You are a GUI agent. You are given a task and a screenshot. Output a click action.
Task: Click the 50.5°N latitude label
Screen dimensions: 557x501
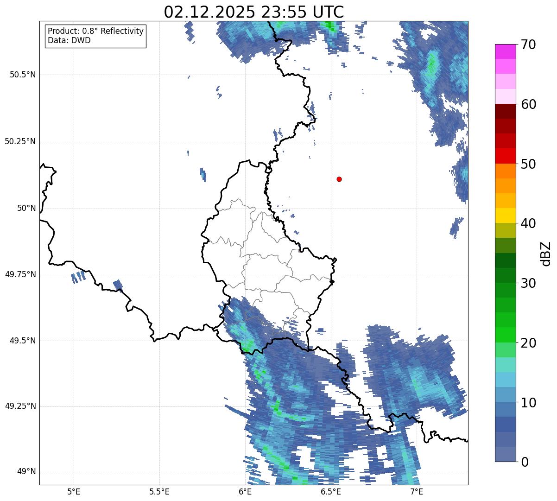(23, 75)
